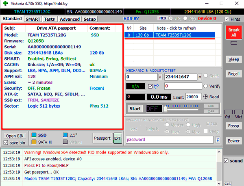244x186 pixels.
Task: Click the gray Virtual indicator square
Action: (x=65, y=142)
